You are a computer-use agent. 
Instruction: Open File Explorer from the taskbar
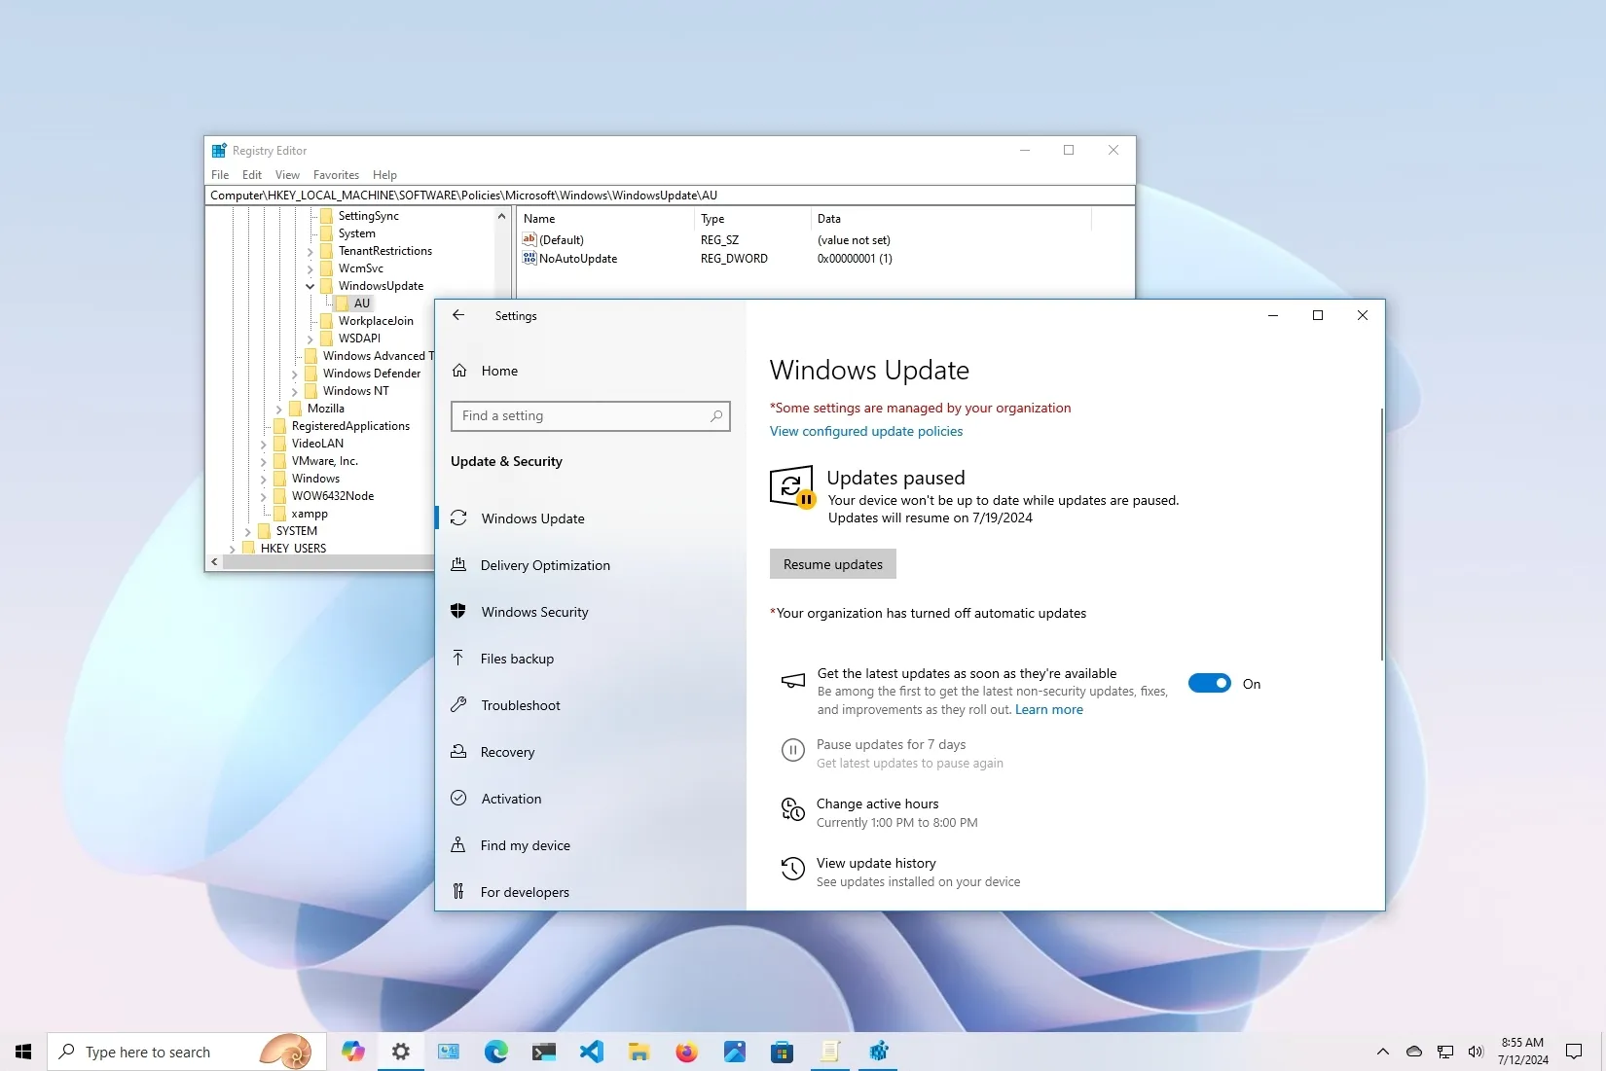639,1052
